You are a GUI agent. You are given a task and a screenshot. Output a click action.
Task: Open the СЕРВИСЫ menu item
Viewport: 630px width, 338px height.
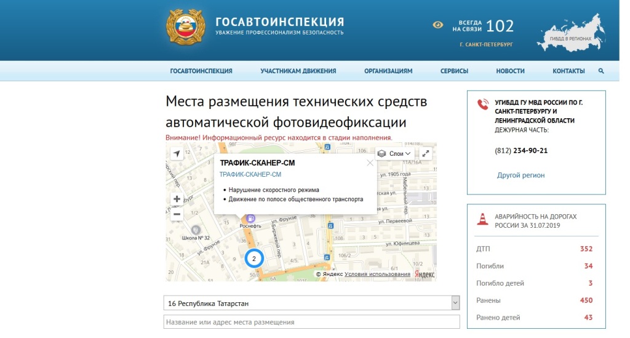pyautogui.click(x=454, y=71)
